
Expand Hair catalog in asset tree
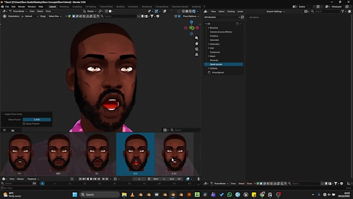coord(209,48)
